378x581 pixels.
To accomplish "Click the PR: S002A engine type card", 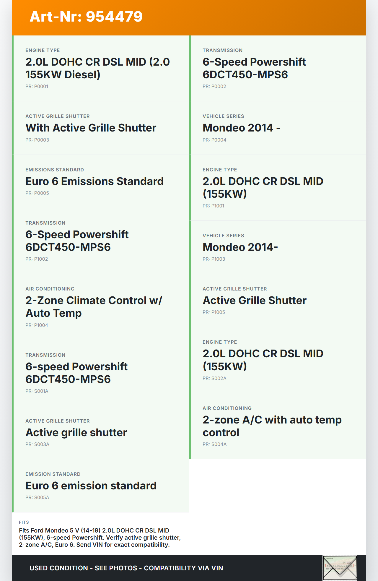I will pos(278,360).
